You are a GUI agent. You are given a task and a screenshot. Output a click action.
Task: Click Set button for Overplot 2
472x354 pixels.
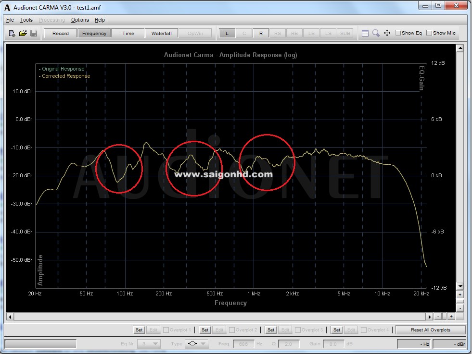[x=205, y=330]
